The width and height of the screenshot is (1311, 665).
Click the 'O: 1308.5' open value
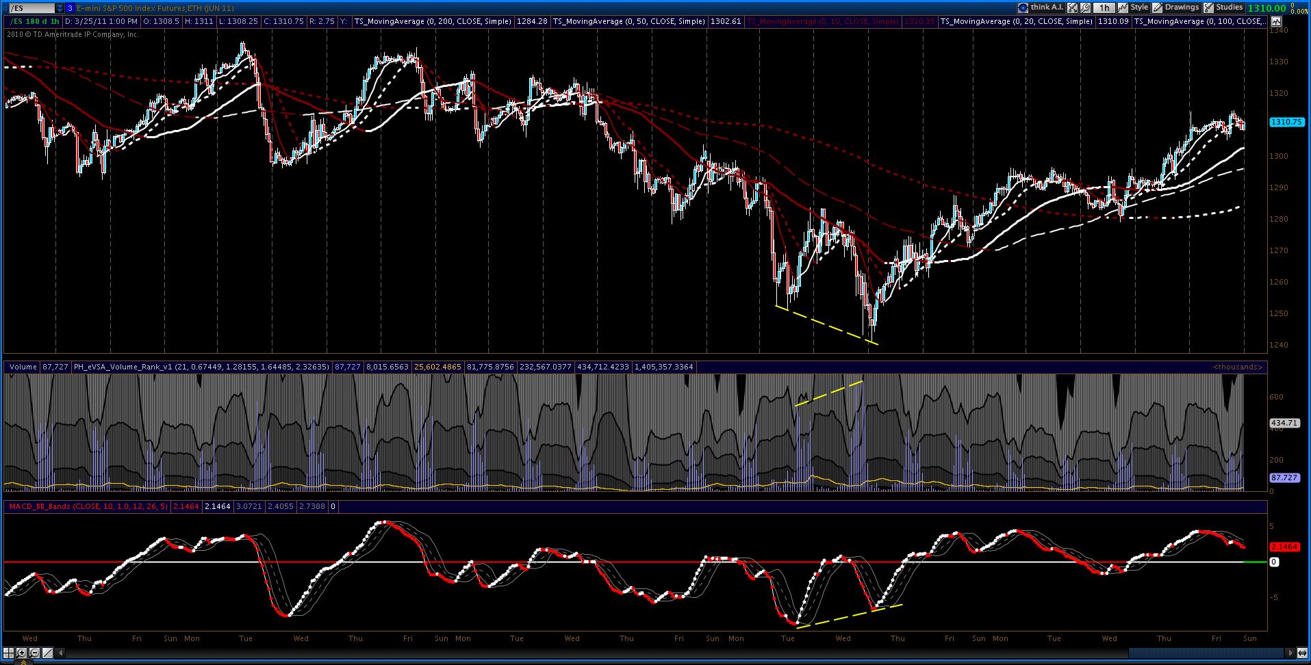(x=161, y=21)
